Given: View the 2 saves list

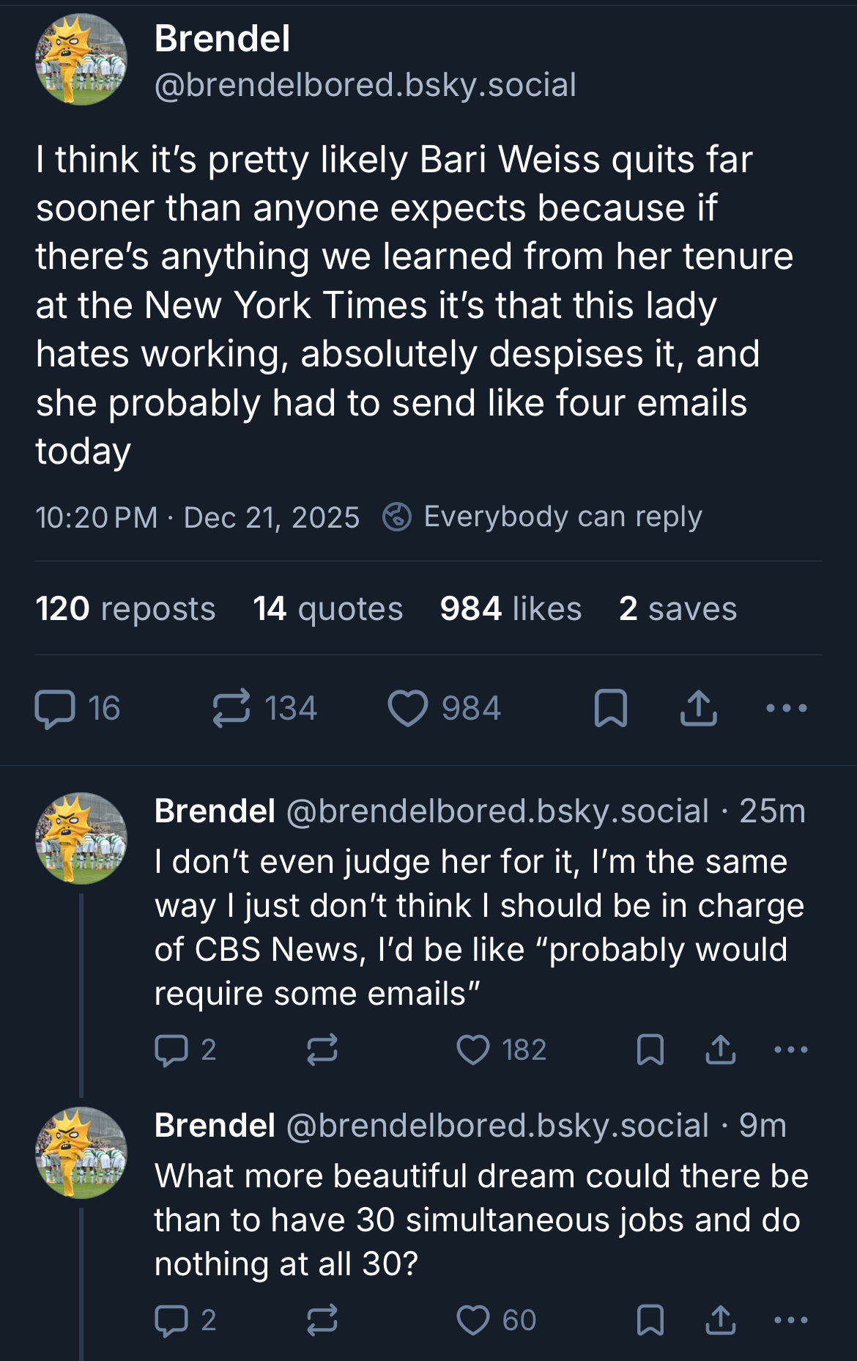Looking at the screenshot, I should (x=678, y=609).
